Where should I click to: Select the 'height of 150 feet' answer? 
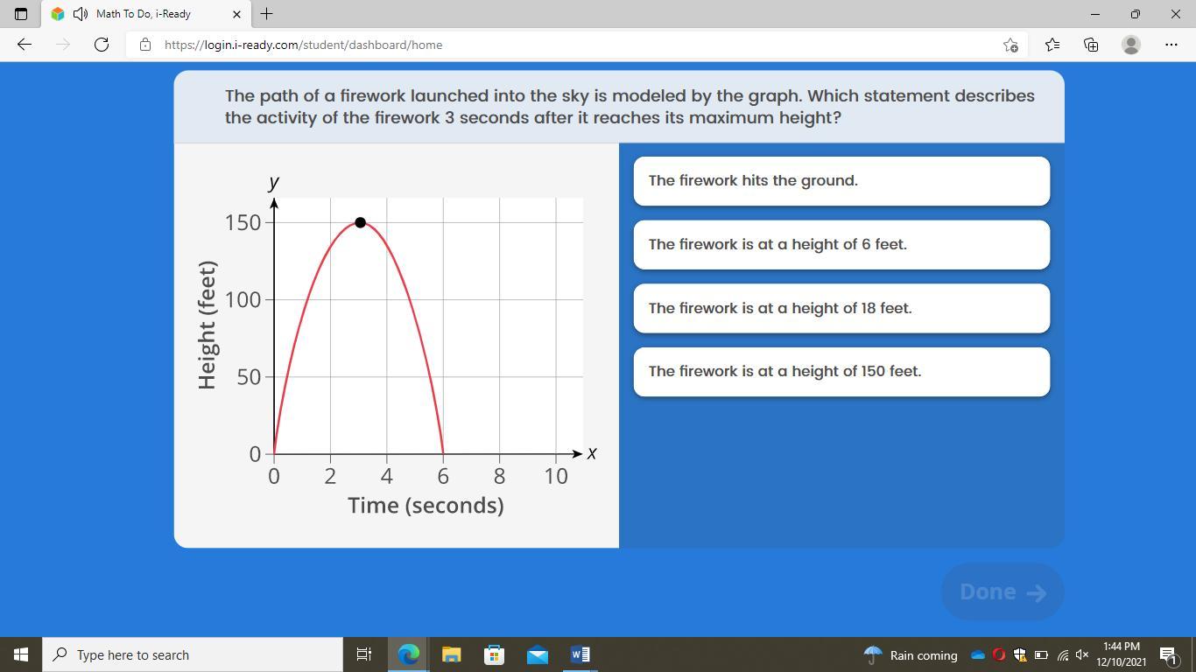pos(841,372)
